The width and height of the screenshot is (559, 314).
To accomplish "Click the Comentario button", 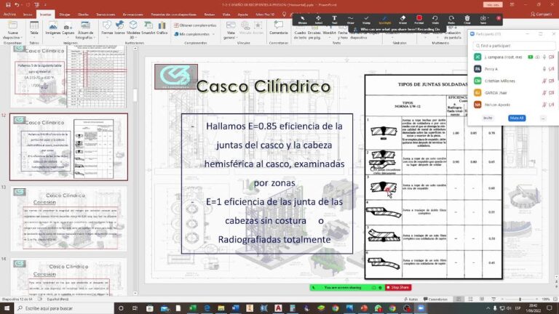I will coord(279,28).
